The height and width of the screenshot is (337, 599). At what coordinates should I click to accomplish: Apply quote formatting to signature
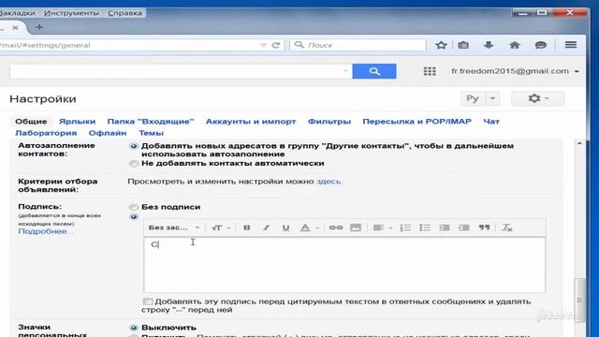pos(484,227)
